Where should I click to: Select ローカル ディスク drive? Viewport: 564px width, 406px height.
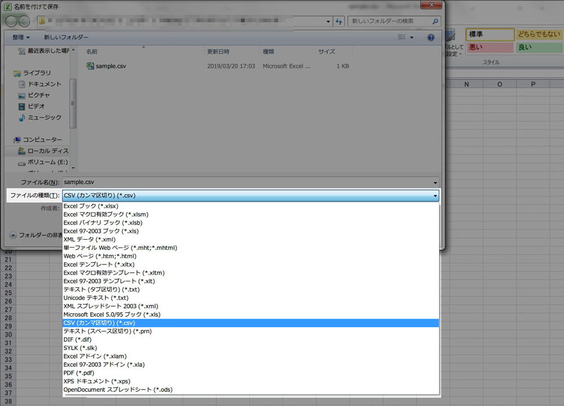click(43, 151)
